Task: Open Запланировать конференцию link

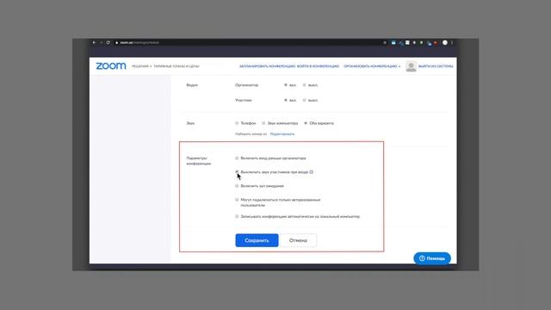Action: pos(267,66)
